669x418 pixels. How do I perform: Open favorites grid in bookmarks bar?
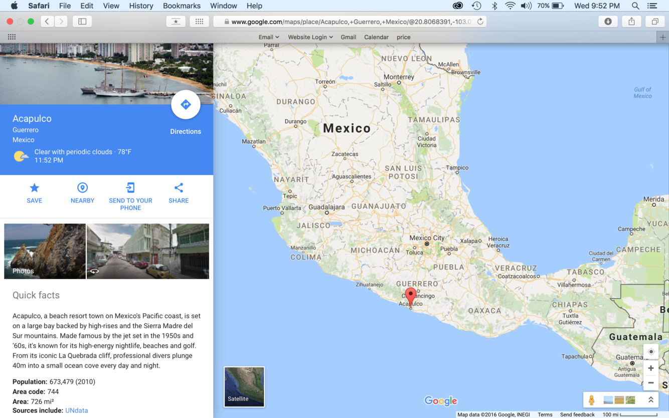coord(12,37)
